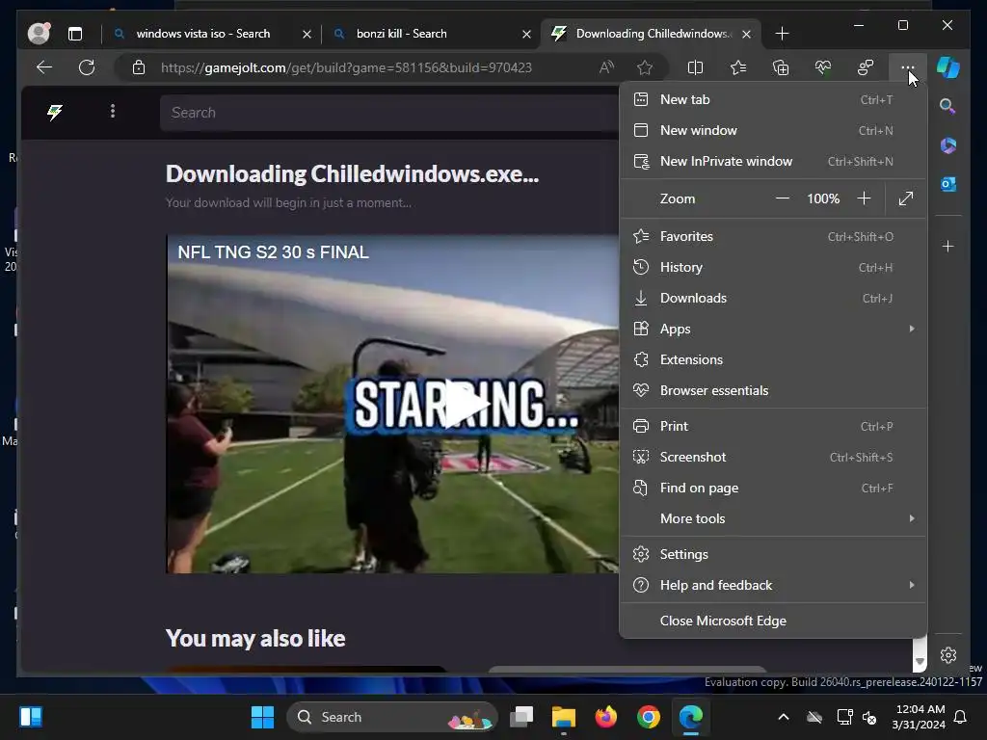Open the Microsoft 365 sidebar icon
Image resolution: width=987 pixels, height=740 pixels.
click(948, 145)
